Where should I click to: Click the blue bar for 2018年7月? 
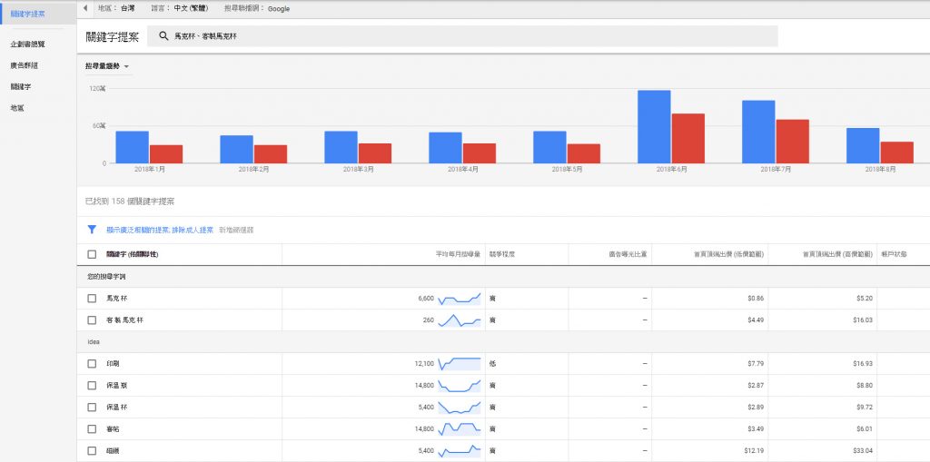tap(758, 132)
